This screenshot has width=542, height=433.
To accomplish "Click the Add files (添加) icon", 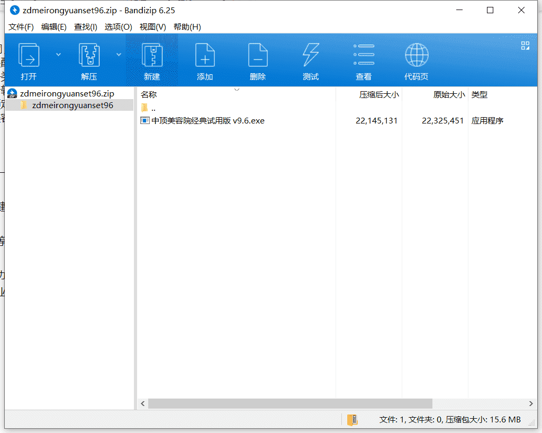I will pos(205,55).
